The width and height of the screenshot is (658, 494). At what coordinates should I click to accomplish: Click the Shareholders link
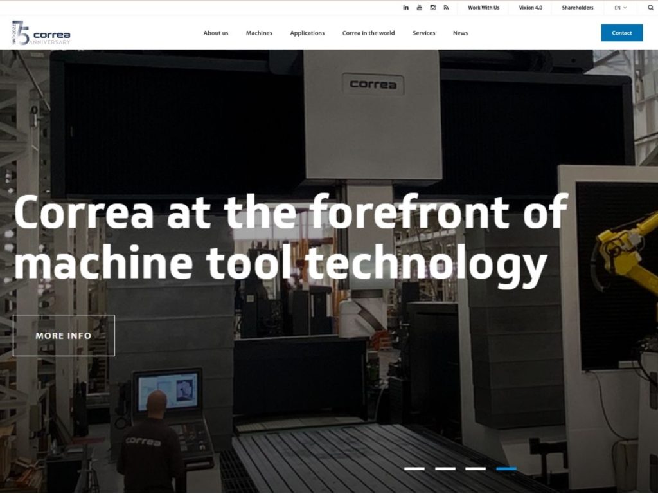point(578,8)
